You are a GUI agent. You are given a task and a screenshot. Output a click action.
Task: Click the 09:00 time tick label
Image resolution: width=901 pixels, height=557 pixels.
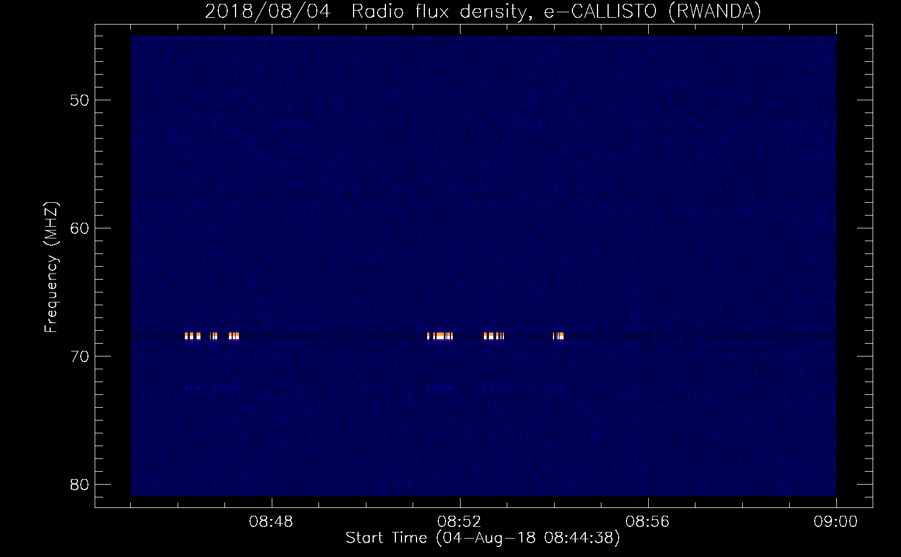click(835, 522)
